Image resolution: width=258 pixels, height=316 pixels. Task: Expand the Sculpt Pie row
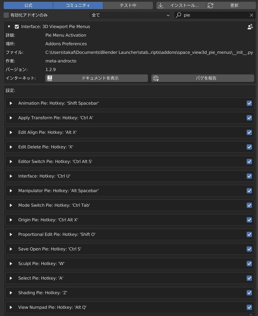pos(11,263)
